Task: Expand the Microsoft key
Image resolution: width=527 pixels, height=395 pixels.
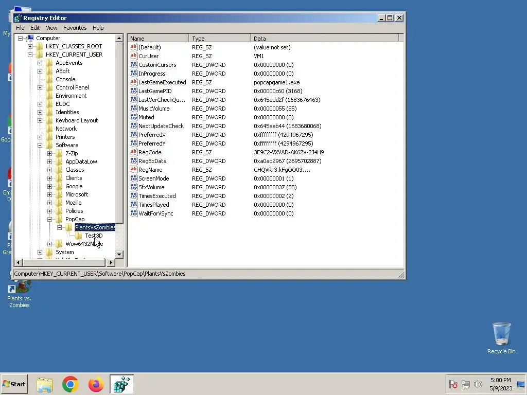Action: pyautogui.click(x=49, y=194)
